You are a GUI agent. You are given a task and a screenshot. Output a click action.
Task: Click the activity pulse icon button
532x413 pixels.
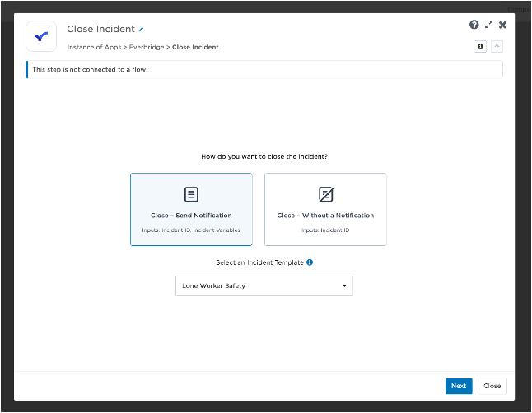tap(497, 47)
